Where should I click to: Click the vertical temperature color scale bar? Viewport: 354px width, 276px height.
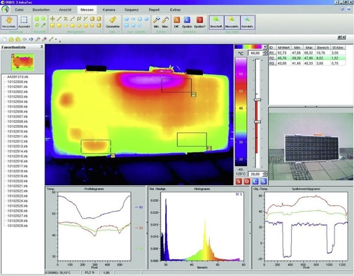point(241,112)
